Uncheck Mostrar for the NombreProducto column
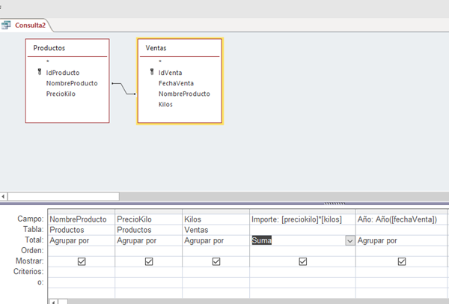This screenshot has height=304, width=449. [x=80, y=261]
